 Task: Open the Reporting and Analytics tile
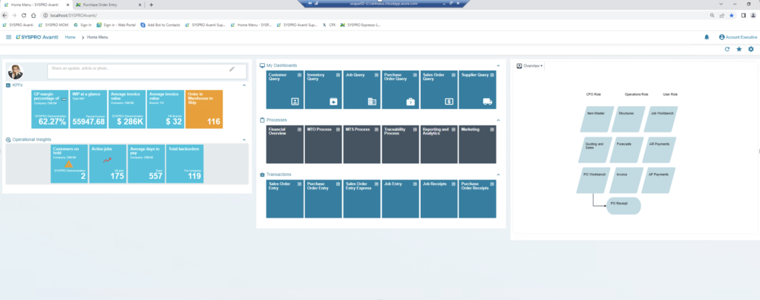439,144
